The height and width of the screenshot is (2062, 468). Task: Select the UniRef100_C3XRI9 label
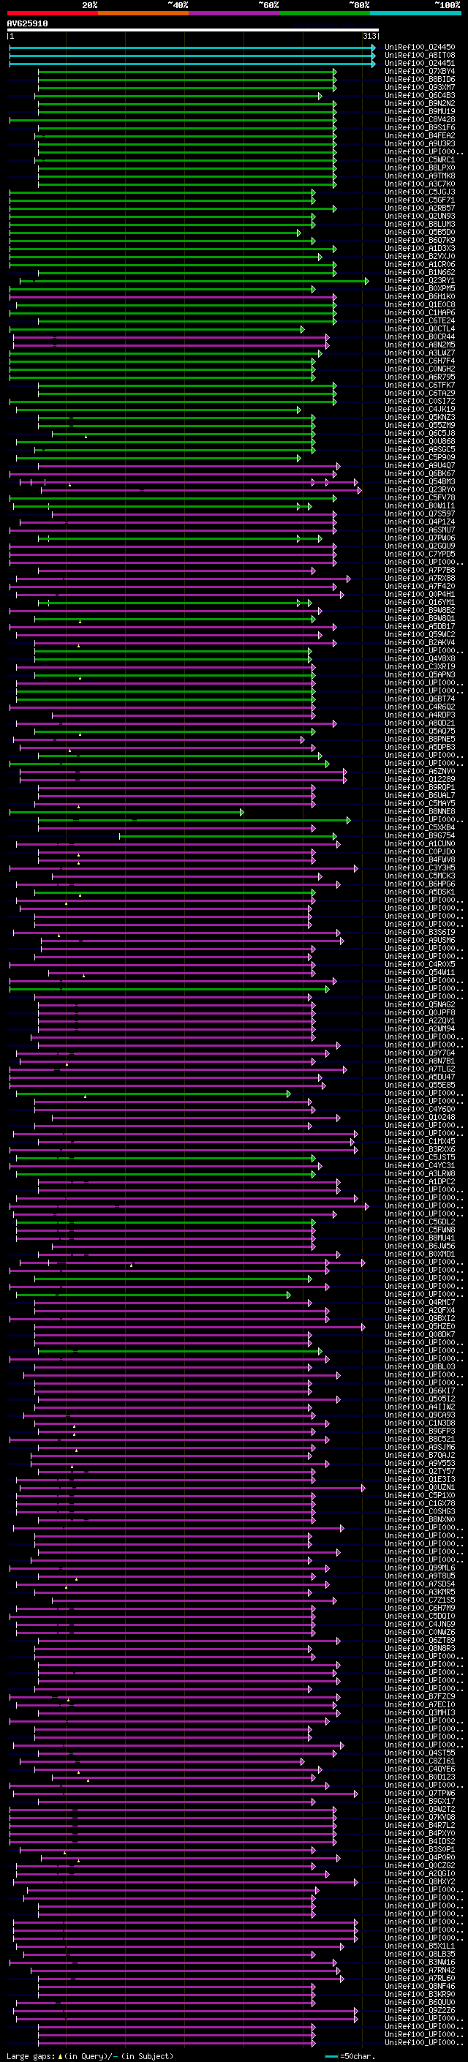tap(420, 667)
